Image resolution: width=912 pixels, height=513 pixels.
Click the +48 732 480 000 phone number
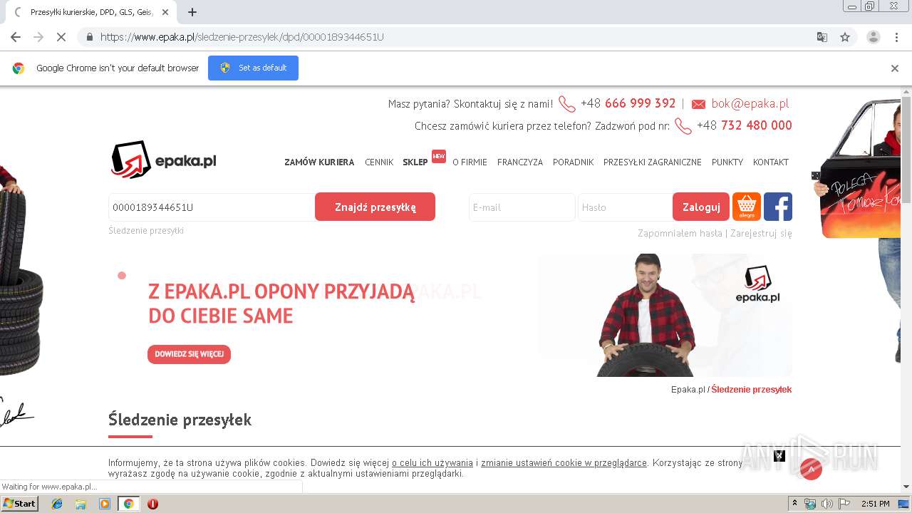point(744,125)
